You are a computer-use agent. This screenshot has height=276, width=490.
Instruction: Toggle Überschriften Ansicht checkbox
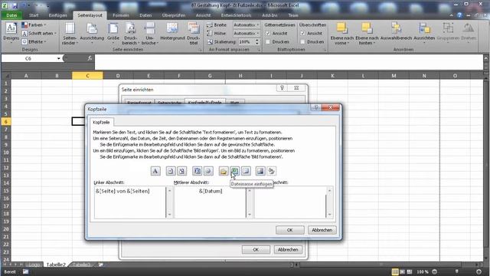click(302, 33)
